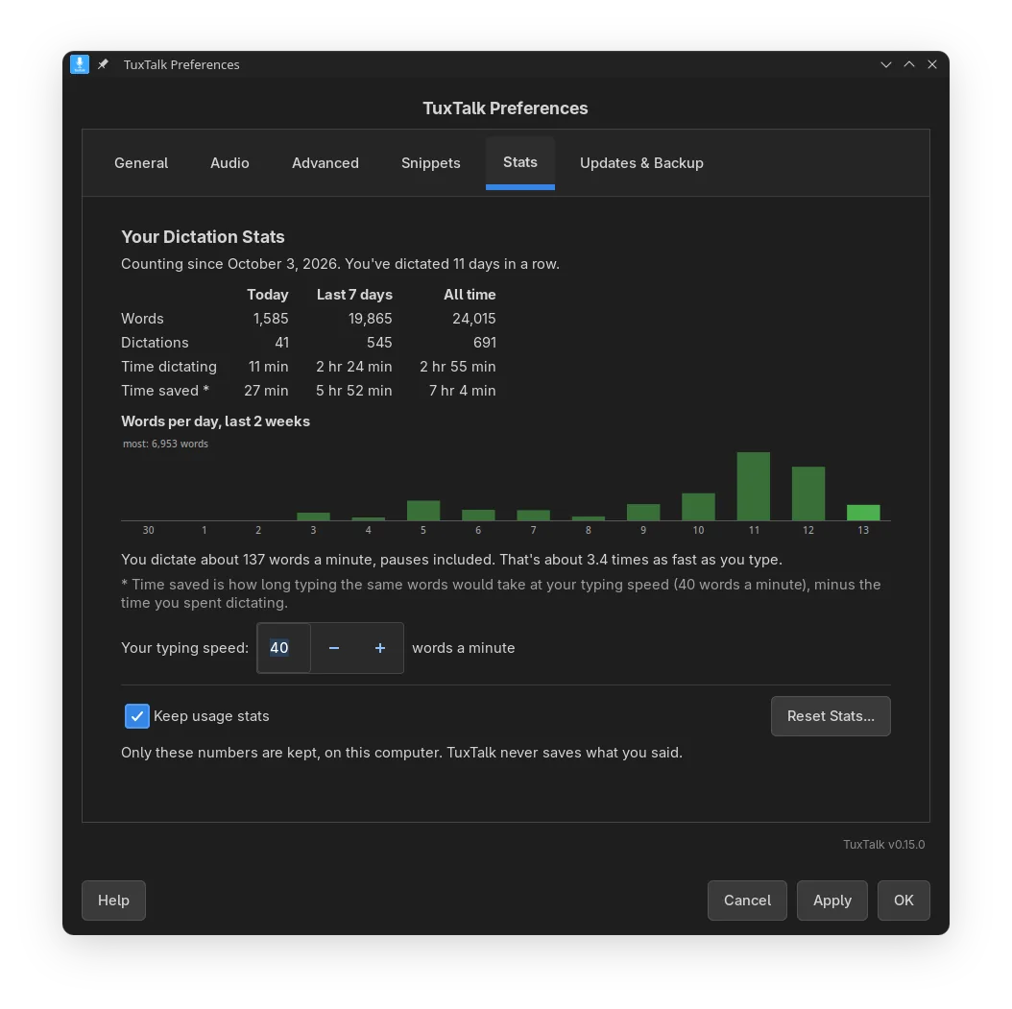Click all-time dictations value 691
Viewport: 1012px width, 1009px height.
[485, 343]
